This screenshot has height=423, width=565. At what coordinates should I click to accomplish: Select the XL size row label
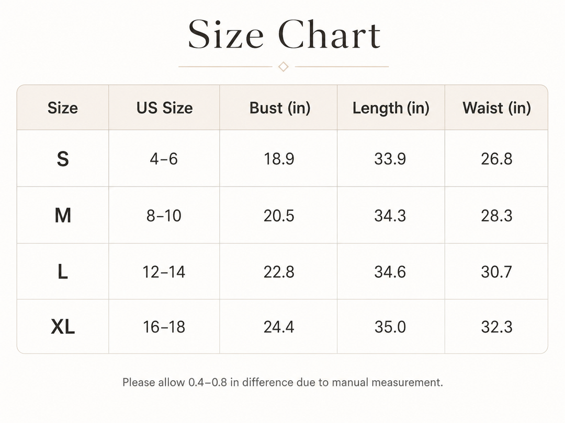click(x=63, y=327)
